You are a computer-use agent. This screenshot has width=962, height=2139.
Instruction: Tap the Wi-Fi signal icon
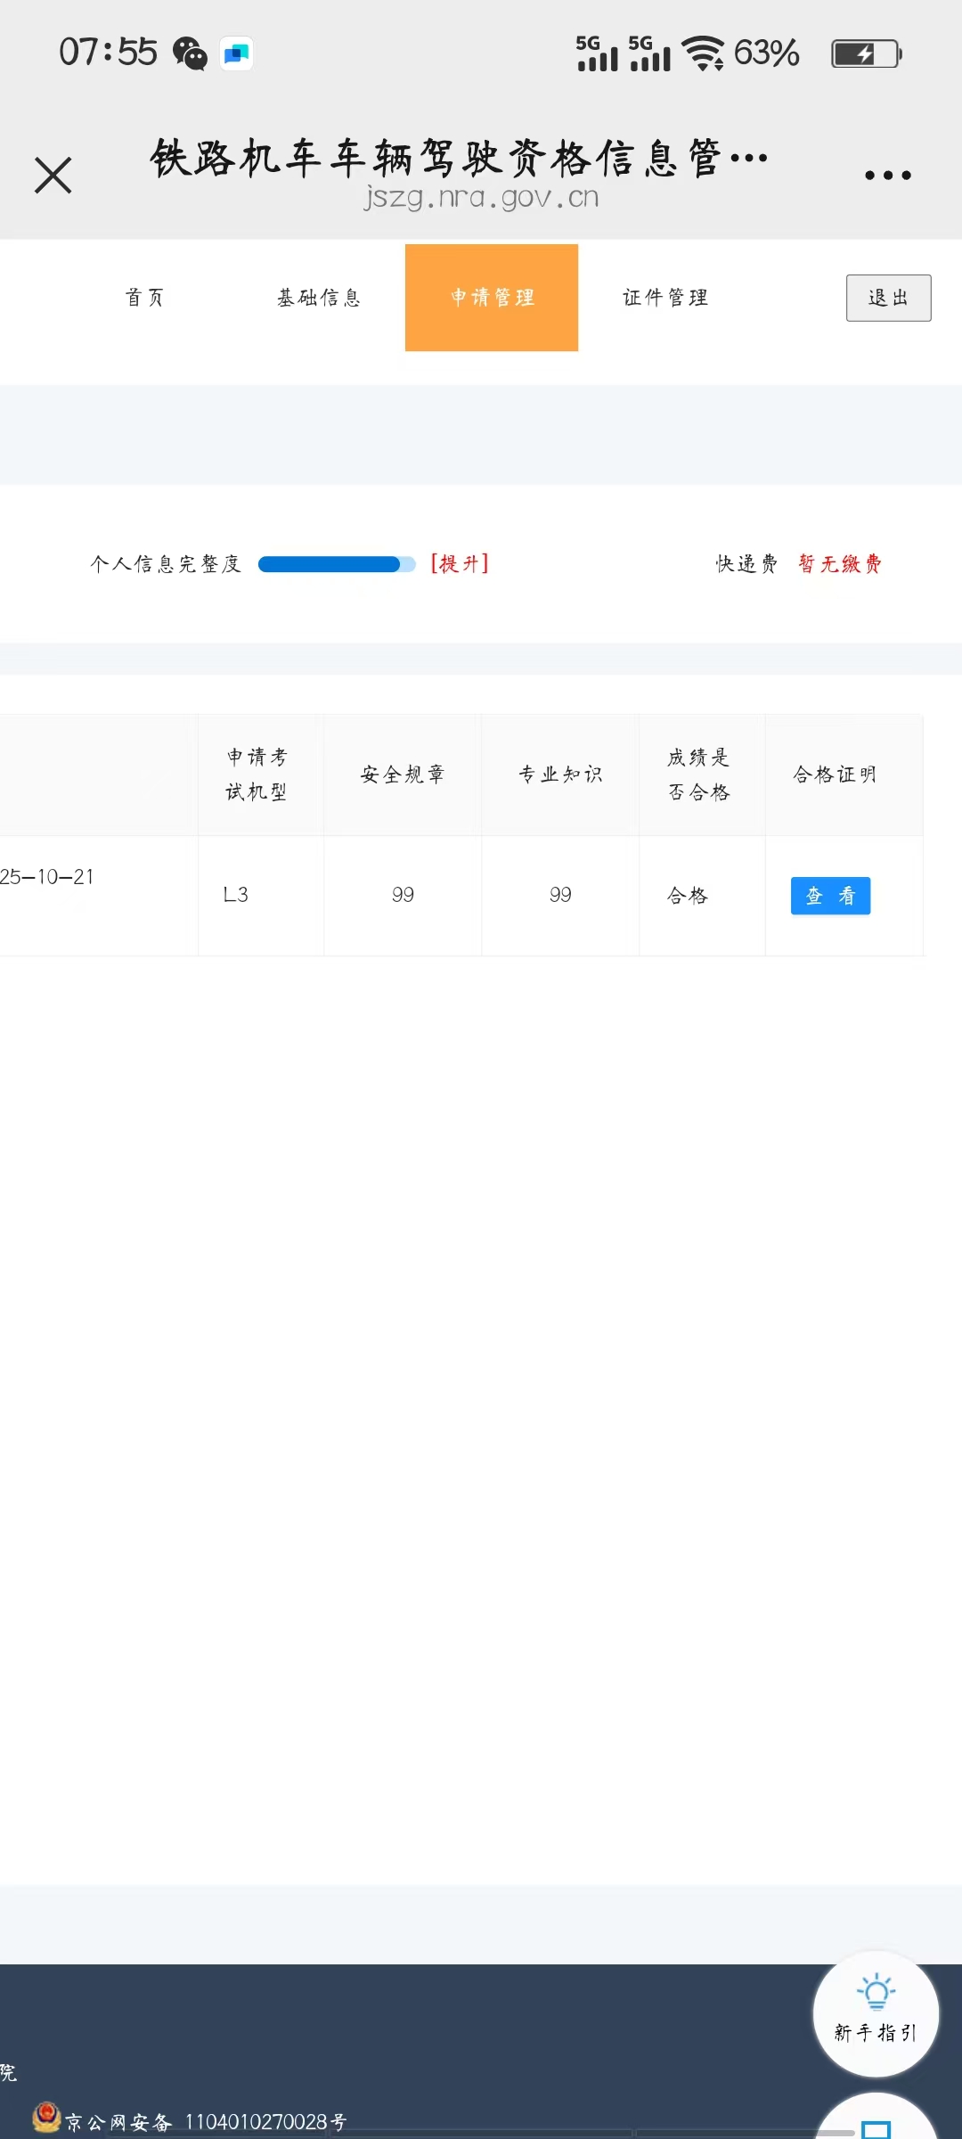tap(703, 53)
